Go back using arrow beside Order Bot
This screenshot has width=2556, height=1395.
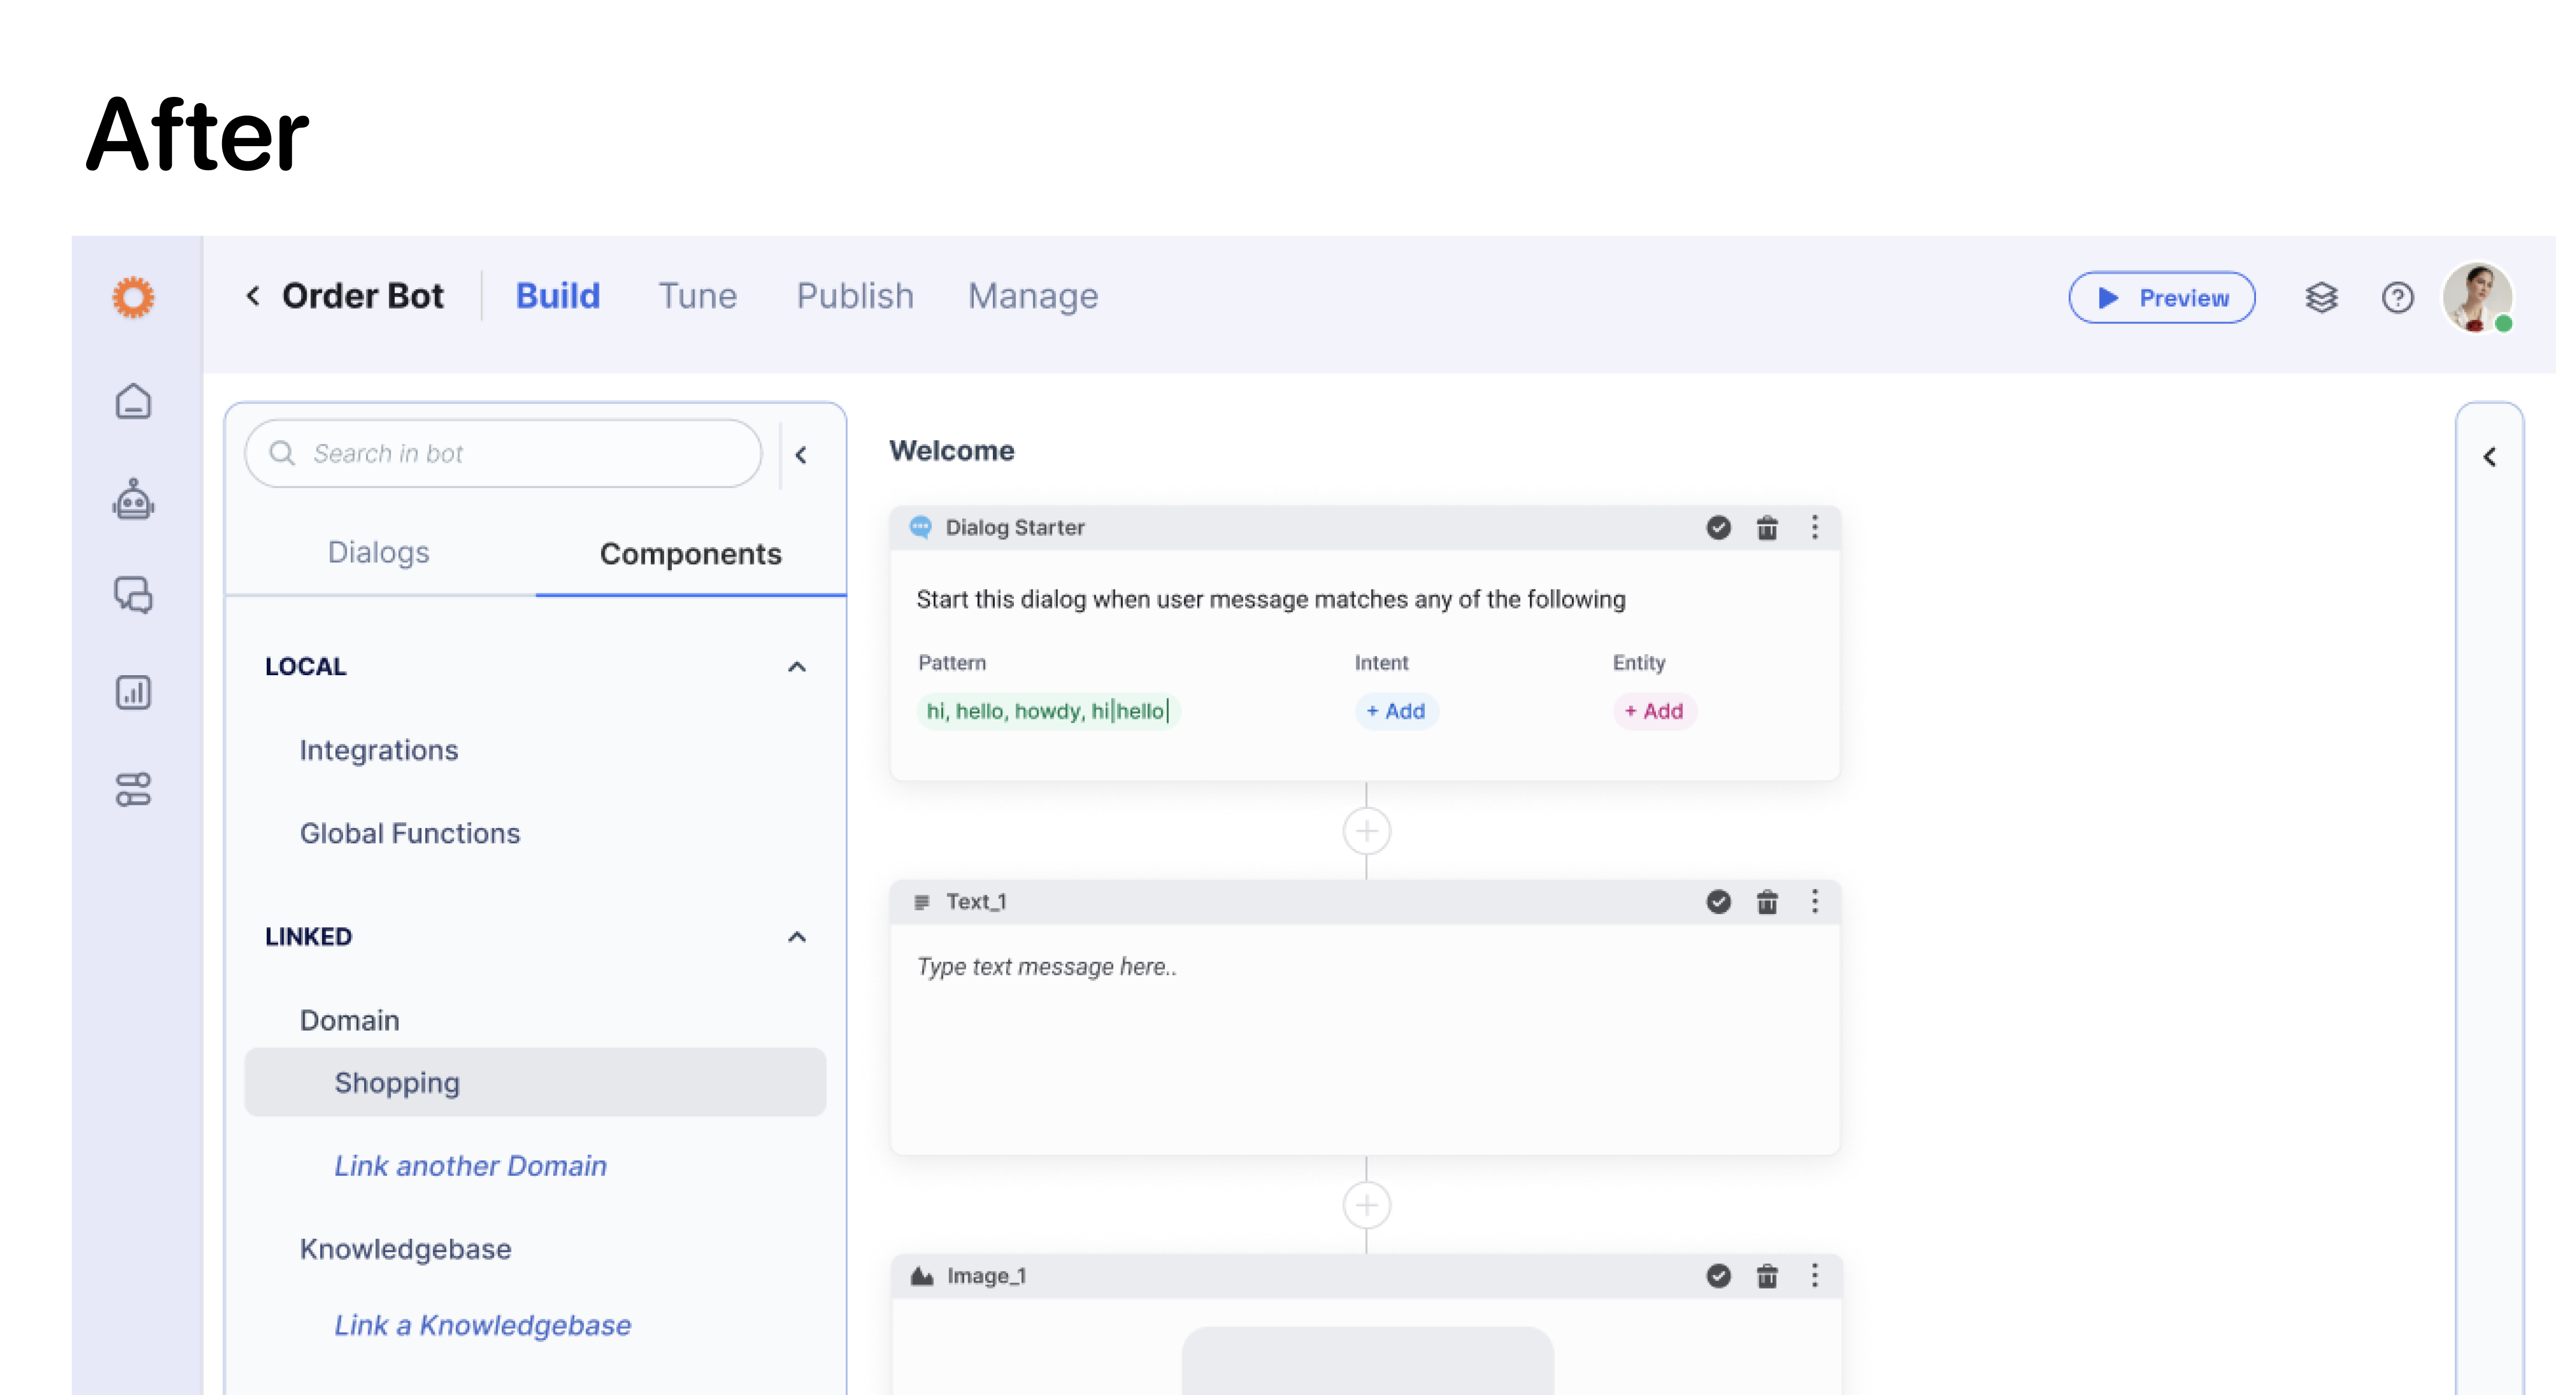tap(253, 296)
